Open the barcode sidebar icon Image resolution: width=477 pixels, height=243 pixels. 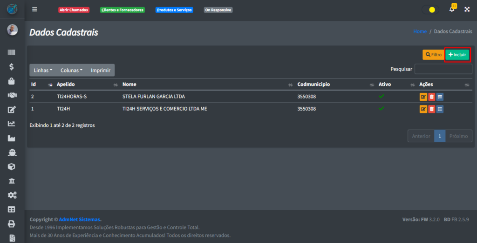coord(12,53)
